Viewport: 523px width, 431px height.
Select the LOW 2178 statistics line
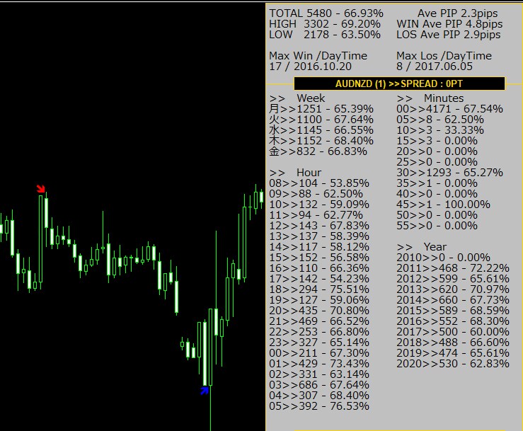[325, 35]
